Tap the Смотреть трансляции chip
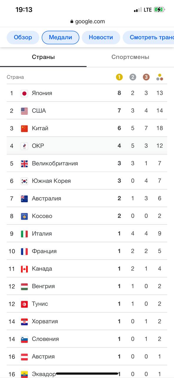Screen dimensions: 174x378 click(148, 38)
